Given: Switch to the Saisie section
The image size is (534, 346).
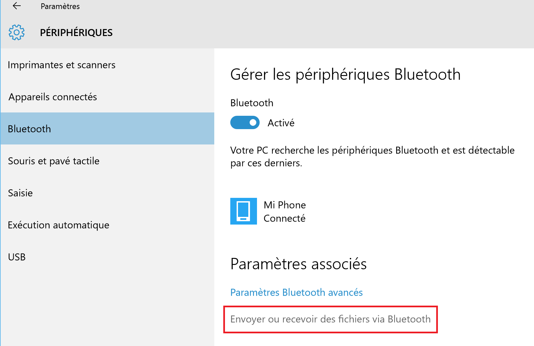Looking at the screenshot, I should [20, 193].
